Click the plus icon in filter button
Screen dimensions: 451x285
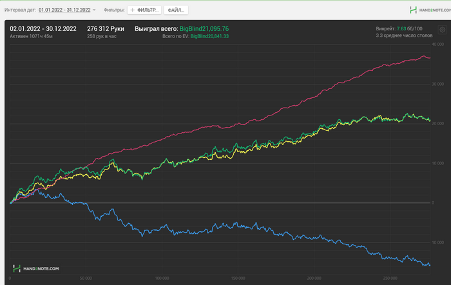click(132, 10)
